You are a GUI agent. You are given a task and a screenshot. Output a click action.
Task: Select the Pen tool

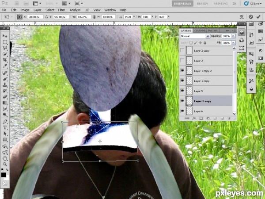(5, 122)
